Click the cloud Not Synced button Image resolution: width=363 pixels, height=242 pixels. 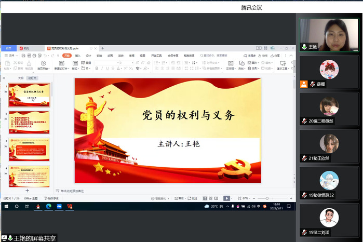(x=249, y=56)
